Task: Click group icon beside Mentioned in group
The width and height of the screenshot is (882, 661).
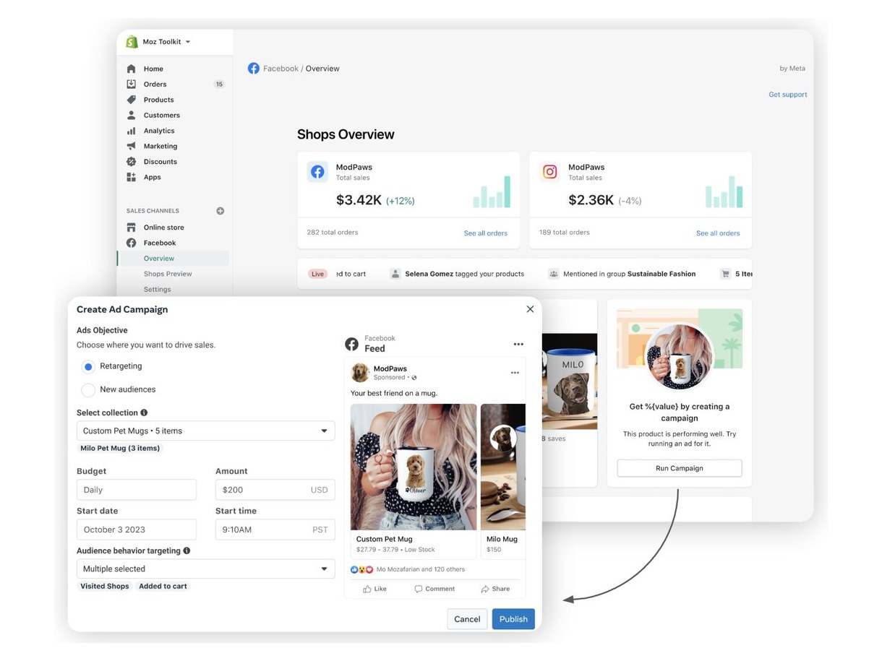Action: click(x=553, y=274)
